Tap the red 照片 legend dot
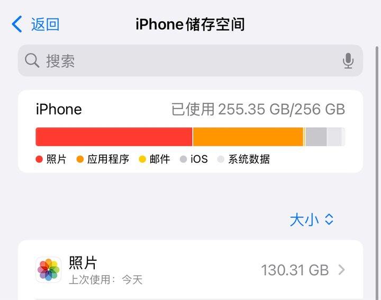 click(x=39, y=160)
